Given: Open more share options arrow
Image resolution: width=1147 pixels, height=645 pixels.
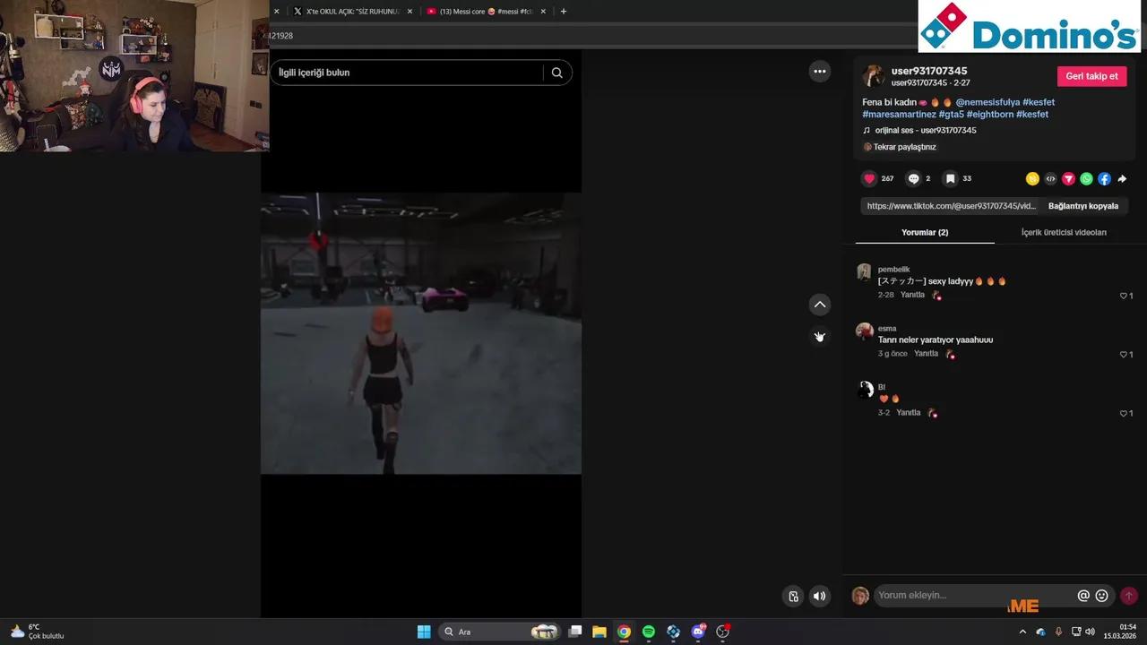Looking at the screenshot, I should [x=1122, y=178].
